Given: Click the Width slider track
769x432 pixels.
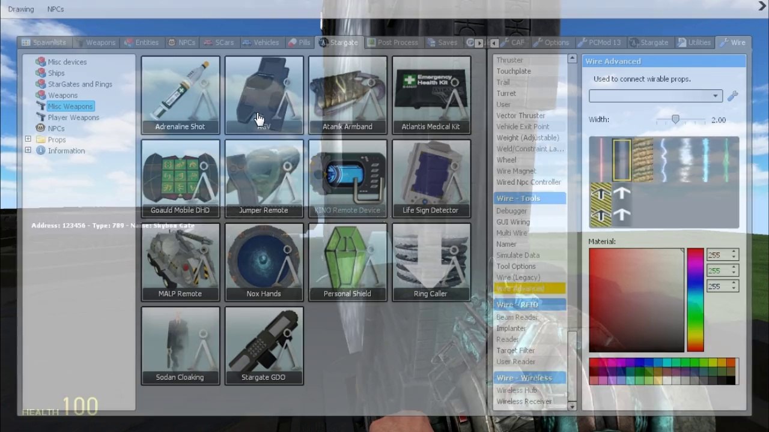Looking at the screenshot, I should click(681, 120).
